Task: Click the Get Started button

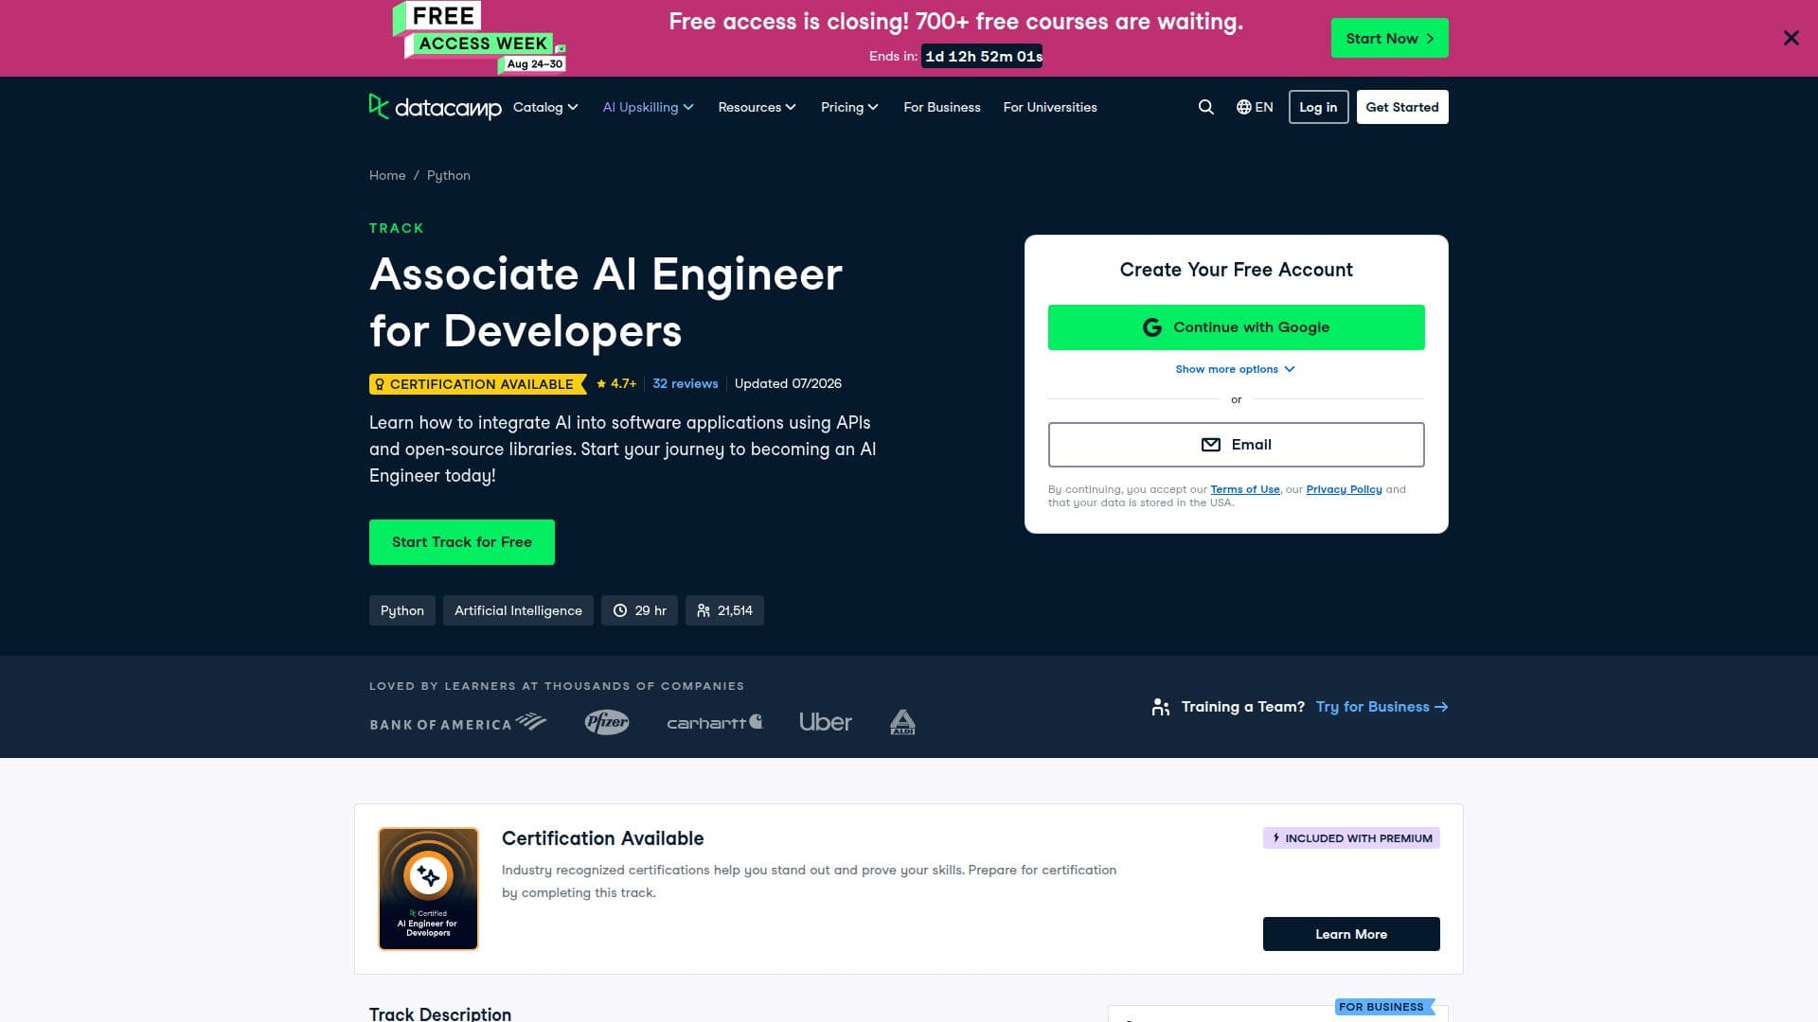Action: [1402, 107]
